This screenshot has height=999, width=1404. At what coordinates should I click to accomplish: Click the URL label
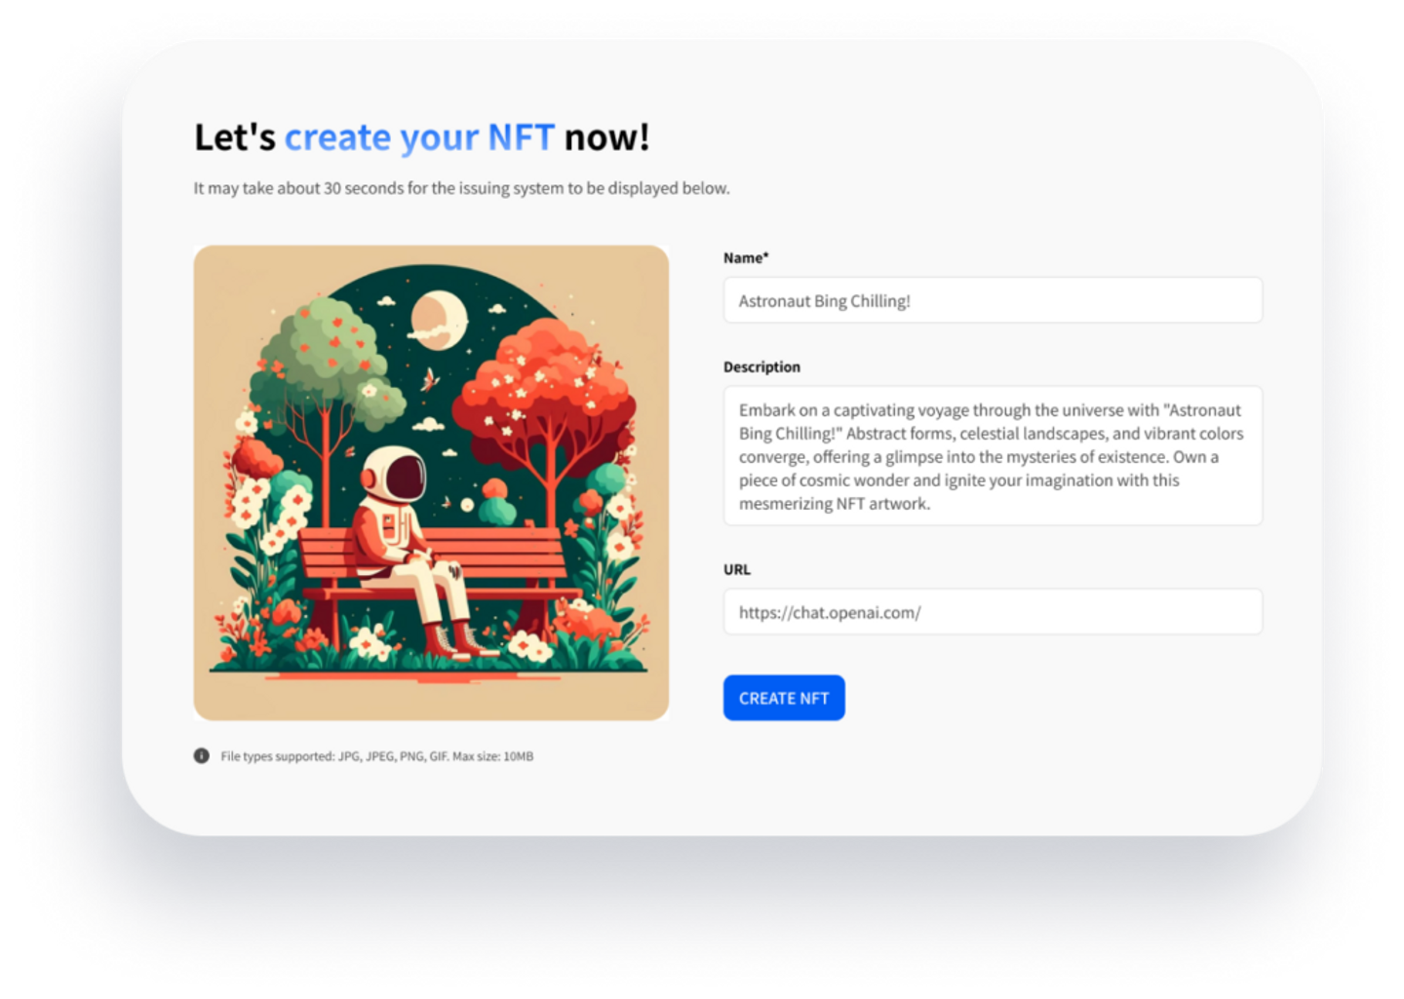click(x=737, y=569)
